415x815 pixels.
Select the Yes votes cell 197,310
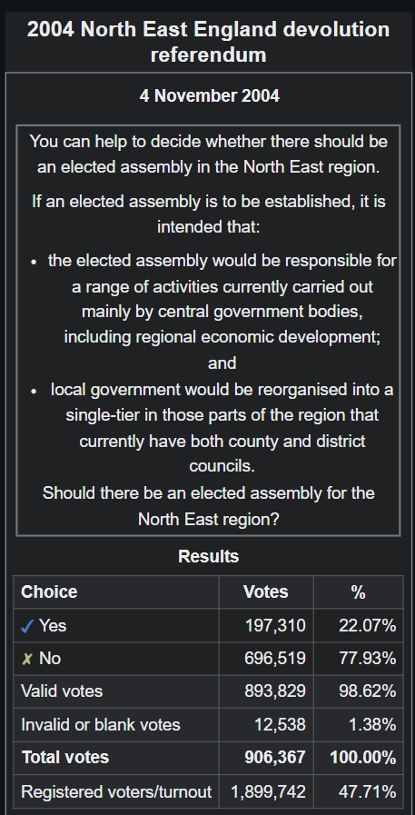click(275, 625)
